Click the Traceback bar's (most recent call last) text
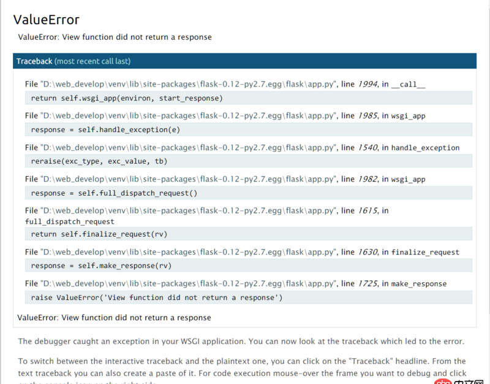This screenshot has width=490, height=384. coord(89,61)
